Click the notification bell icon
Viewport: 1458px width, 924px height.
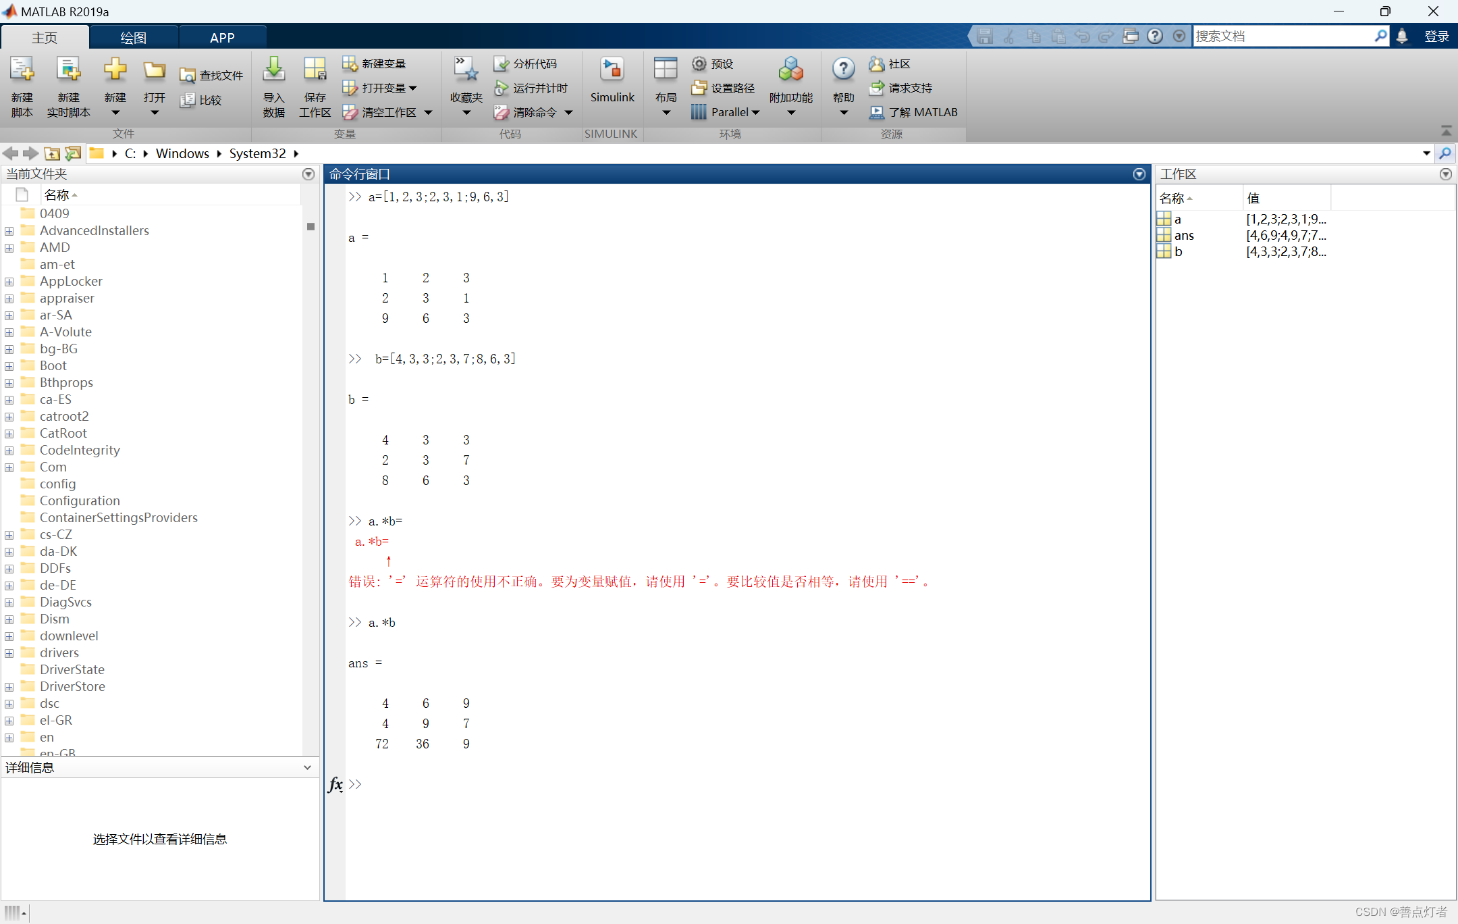[x=1402, y=36]
